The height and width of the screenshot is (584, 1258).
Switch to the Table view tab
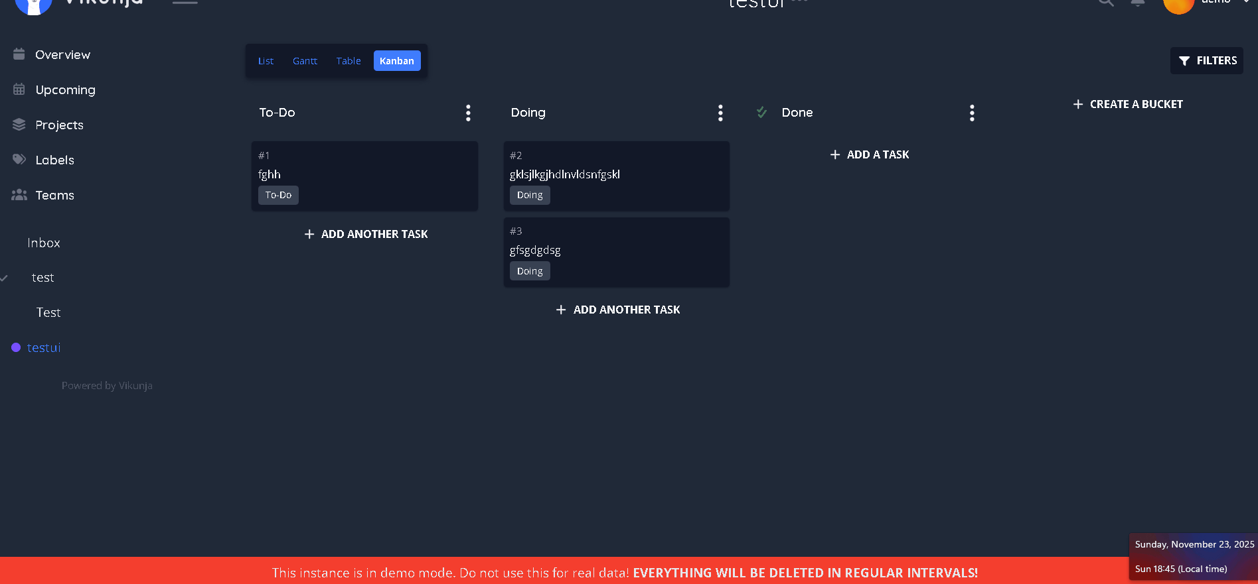pyautogui.click(x=349, y=61)
